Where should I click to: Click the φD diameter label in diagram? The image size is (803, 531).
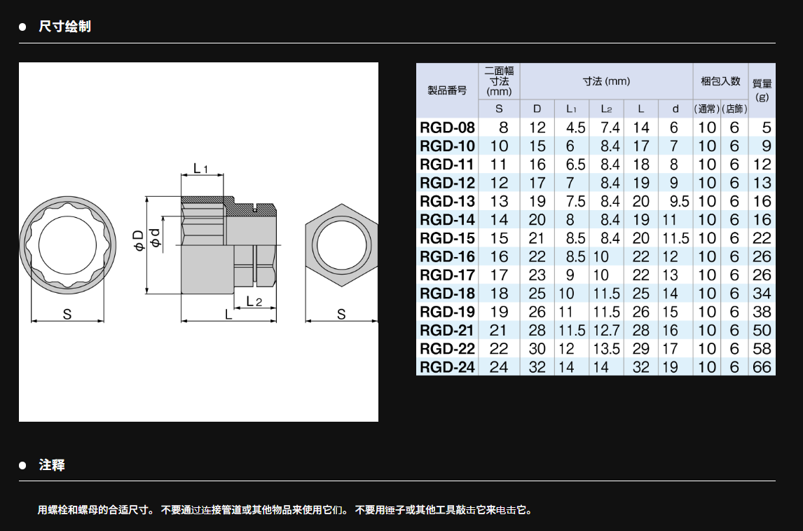click(138, 240)
